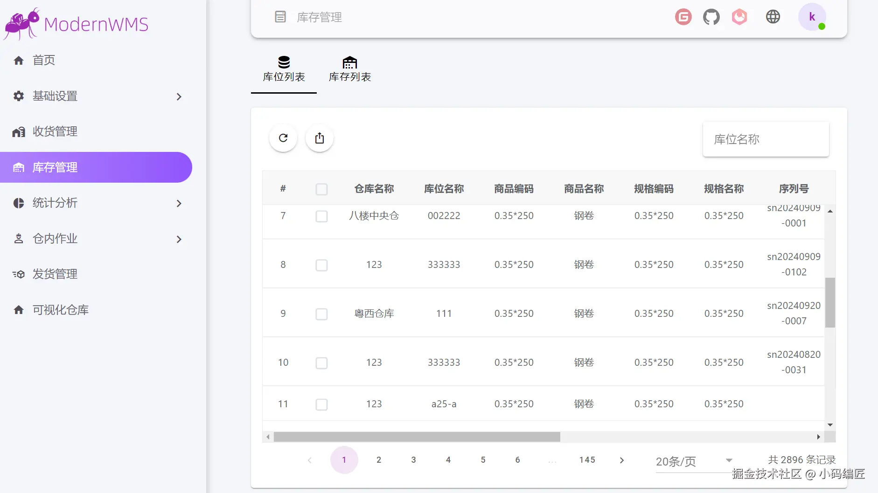Click the 商品编码 column header
Image resolution: width=878 pixels, height=493 pixels.
point(514,189)
